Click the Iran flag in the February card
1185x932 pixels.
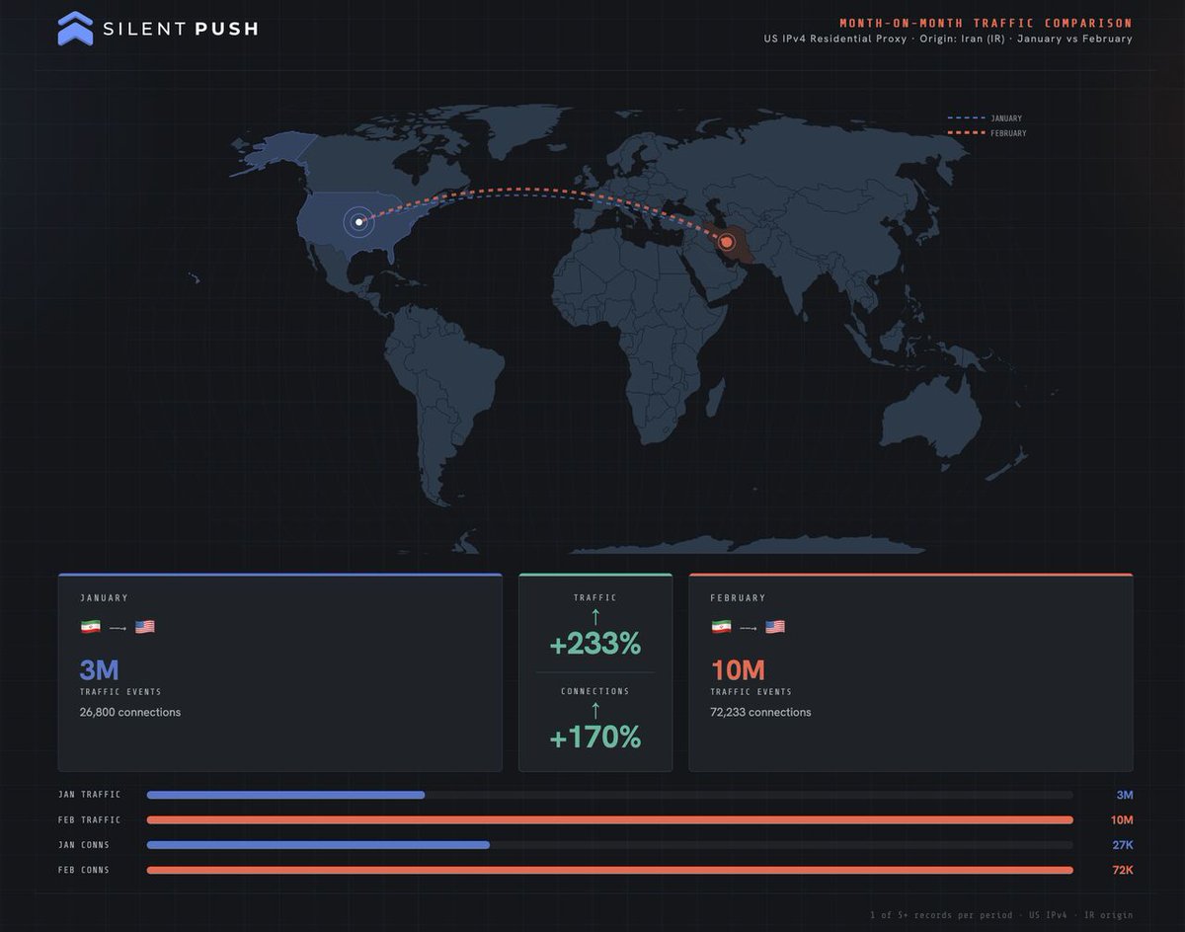click(721, 627)
